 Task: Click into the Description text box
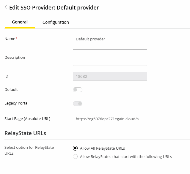click(x=110, y=58)
